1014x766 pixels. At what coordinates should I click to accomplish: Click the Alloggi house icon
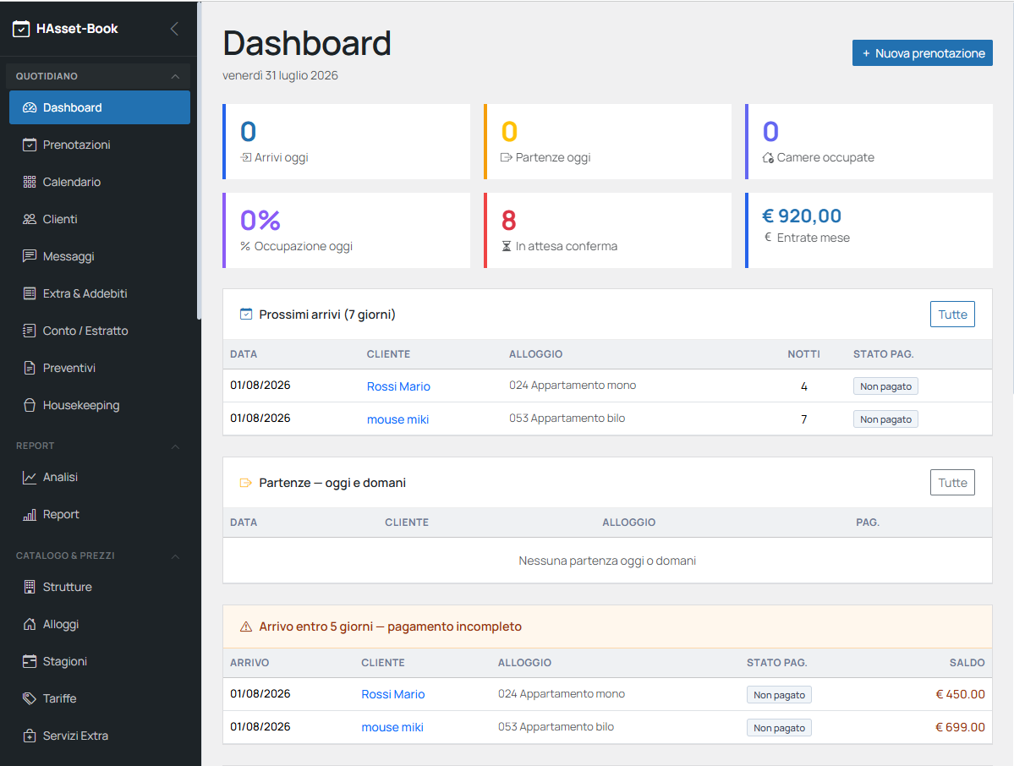[30, 625]
